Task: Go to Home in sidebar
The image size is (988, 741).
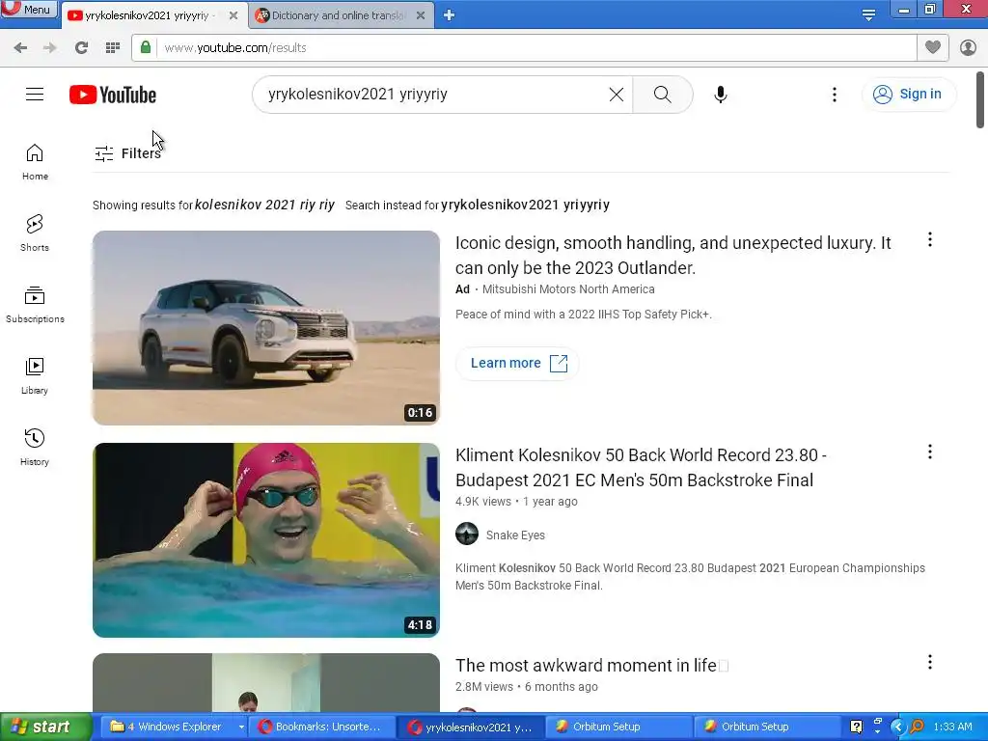Action: (x=35, y=162)
